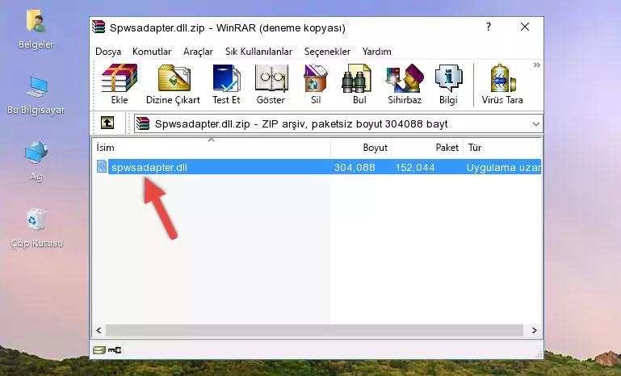Click the spwsadapter.dll file icon
The height and width of the screenshot is (376, 621).
coord(102,167)
